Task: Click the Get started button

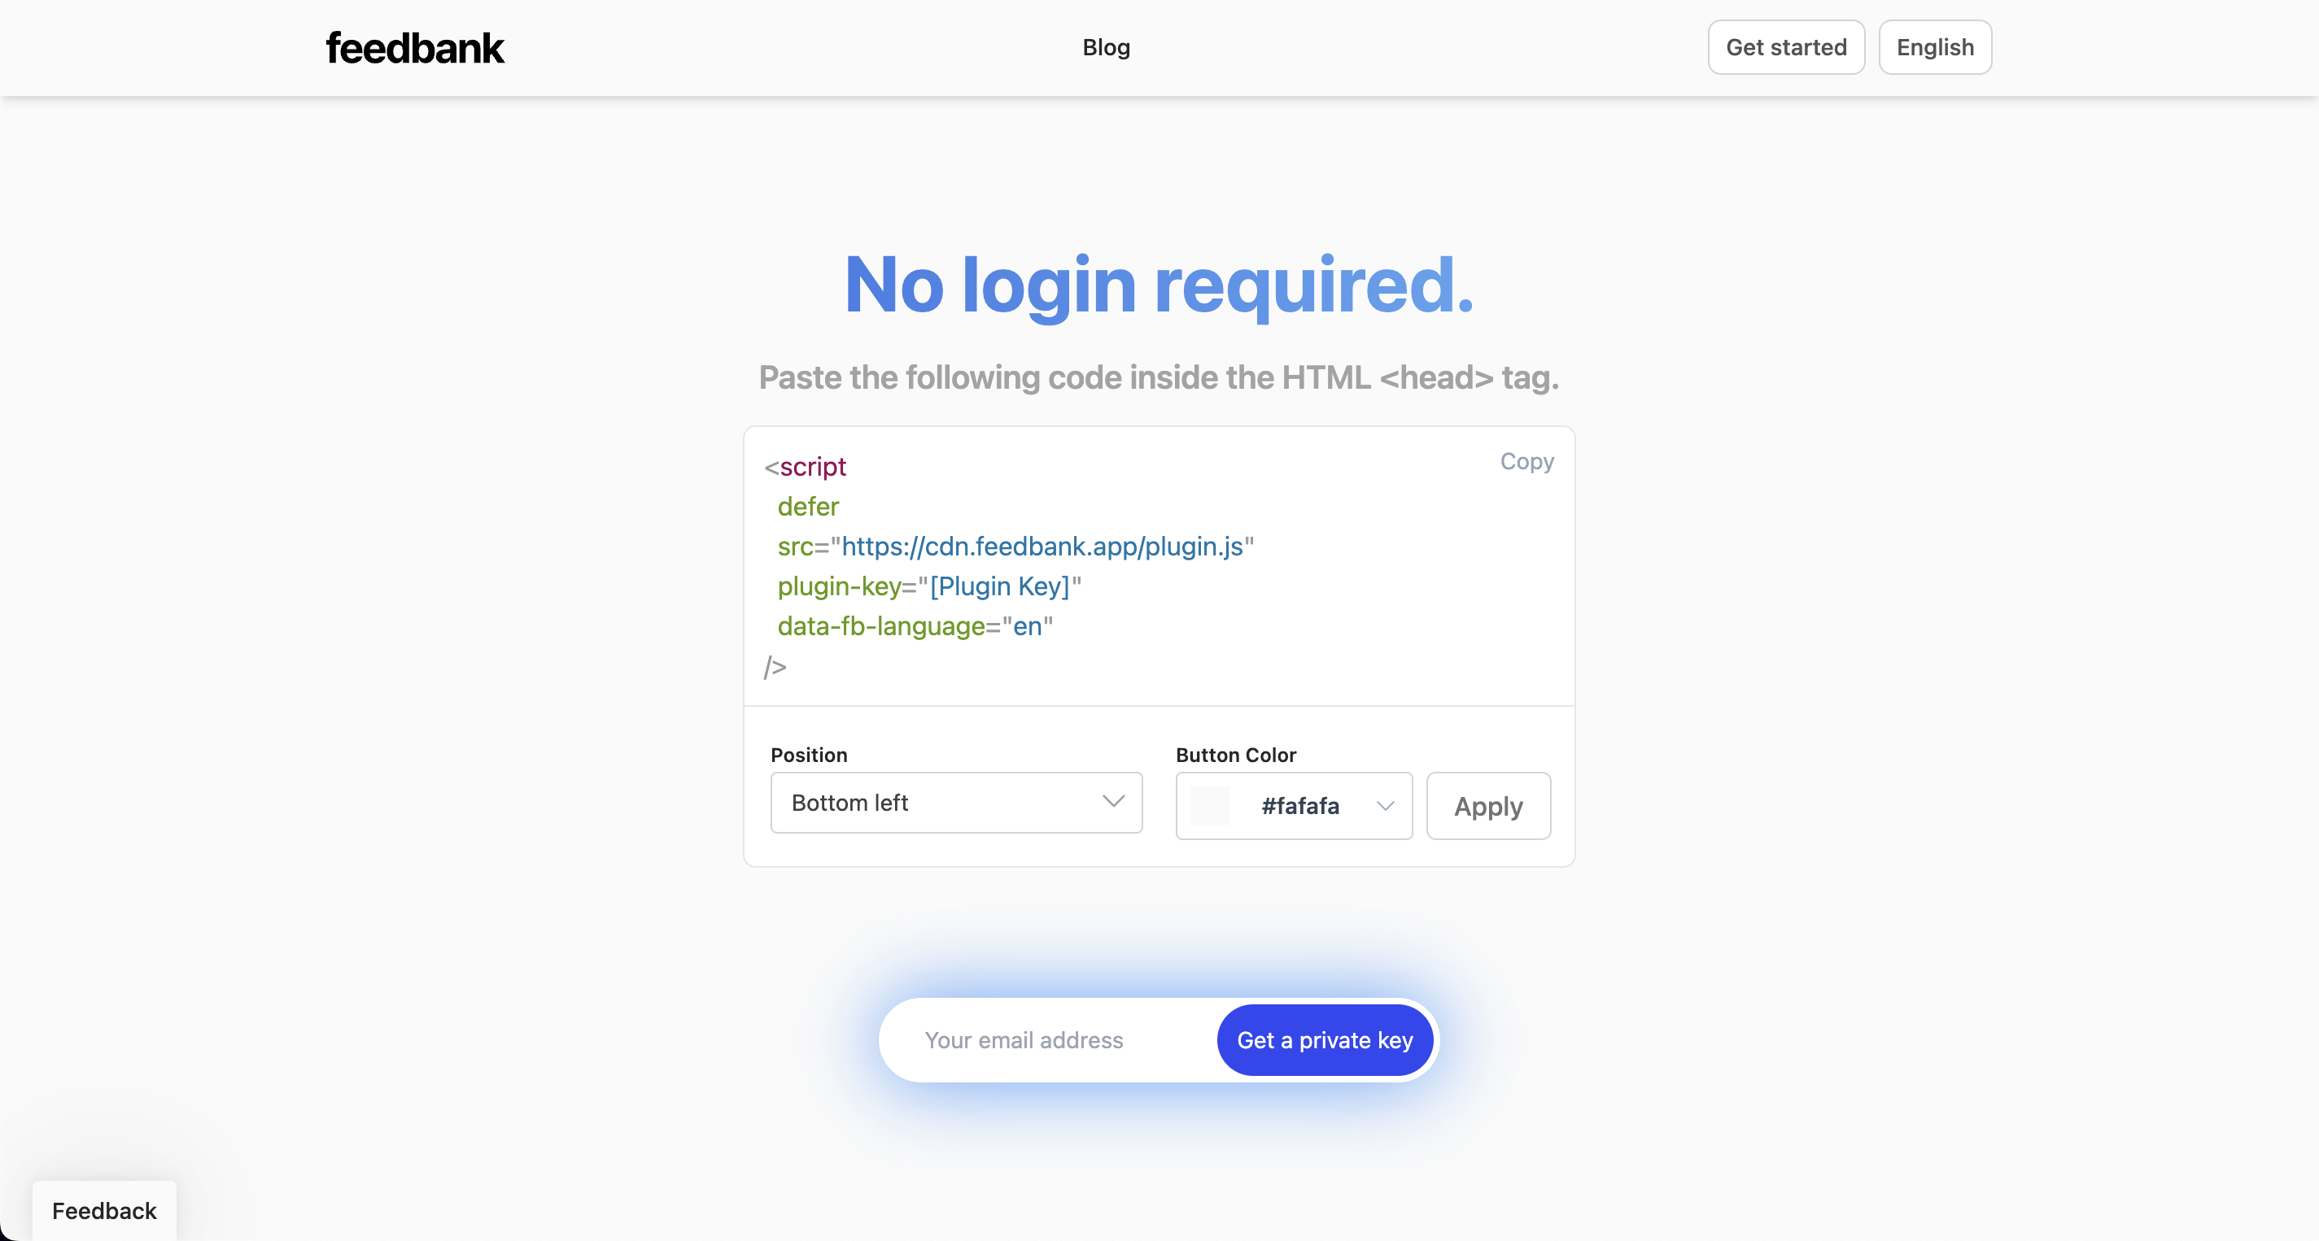Action: pos(1786,48)
